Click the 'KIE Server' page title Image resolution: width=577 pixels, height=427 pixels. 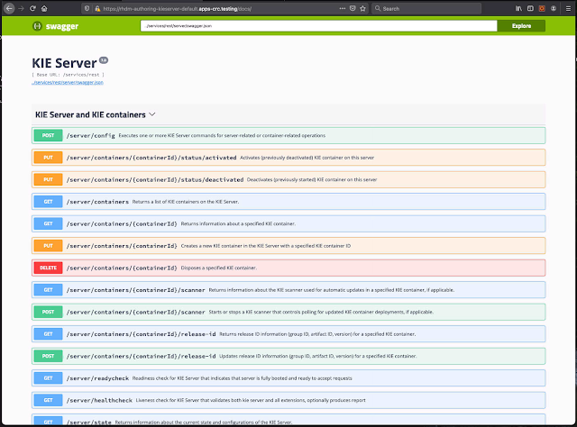pyautogui.click(x=64, y=63)
